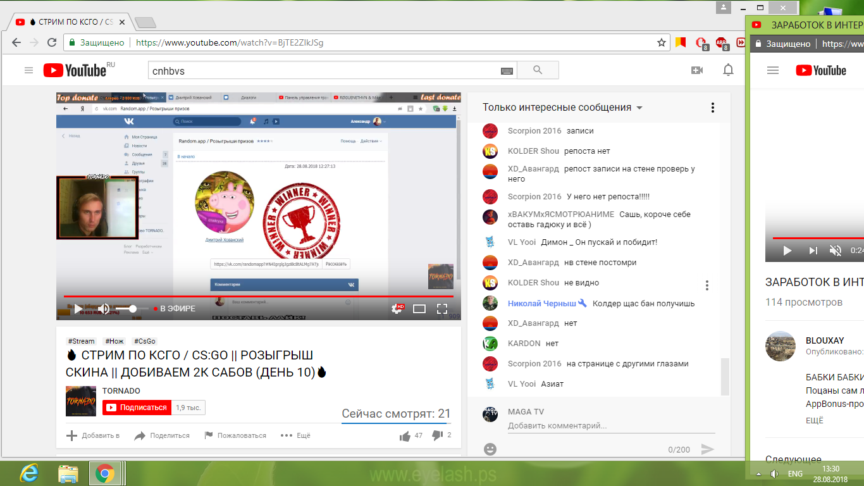The image size is (864, 486).
Task: Toggle theater mode on the player
Action: pyautogui.click(x=419, y=309)
